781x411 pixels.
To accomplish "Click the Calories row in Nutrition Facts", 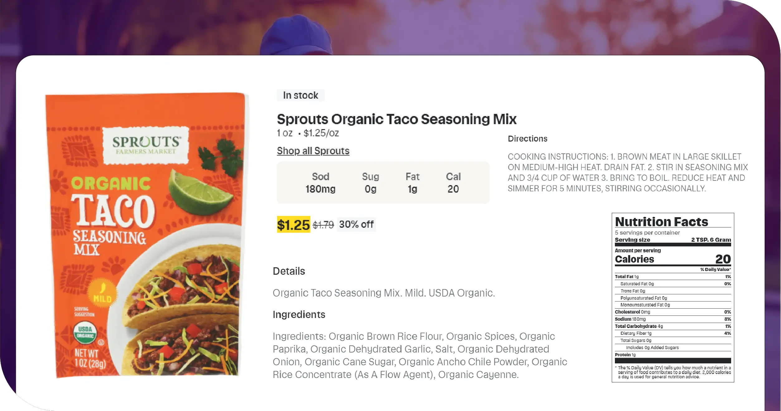I will click(x=673, y=259).
